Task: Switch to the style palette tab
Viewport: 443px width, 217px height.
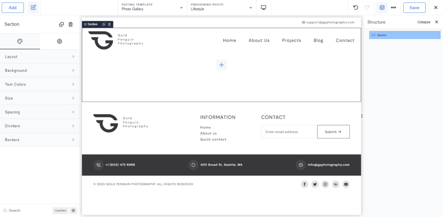Action: pyautogui.click(x=20, y=41)
